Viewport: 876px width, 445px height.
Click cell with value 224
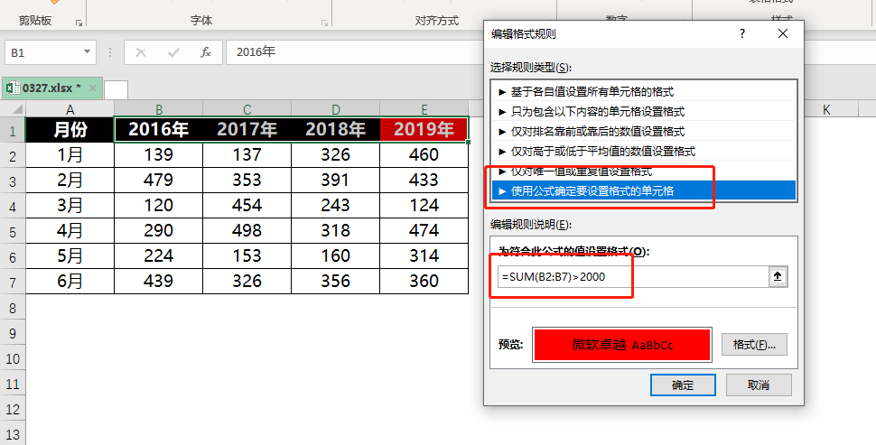pos(159,255)
